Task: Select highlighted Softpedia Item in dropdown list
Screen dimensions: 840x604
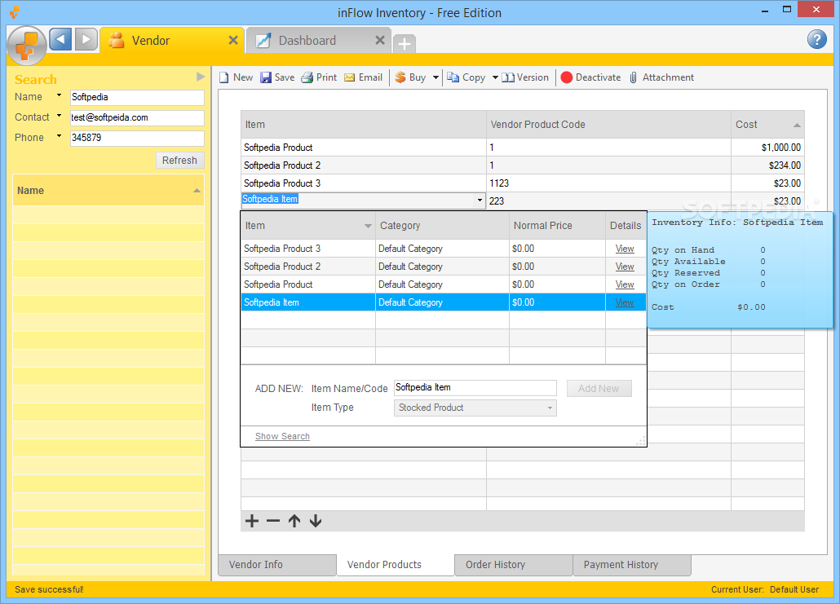Action: point(308,302)
